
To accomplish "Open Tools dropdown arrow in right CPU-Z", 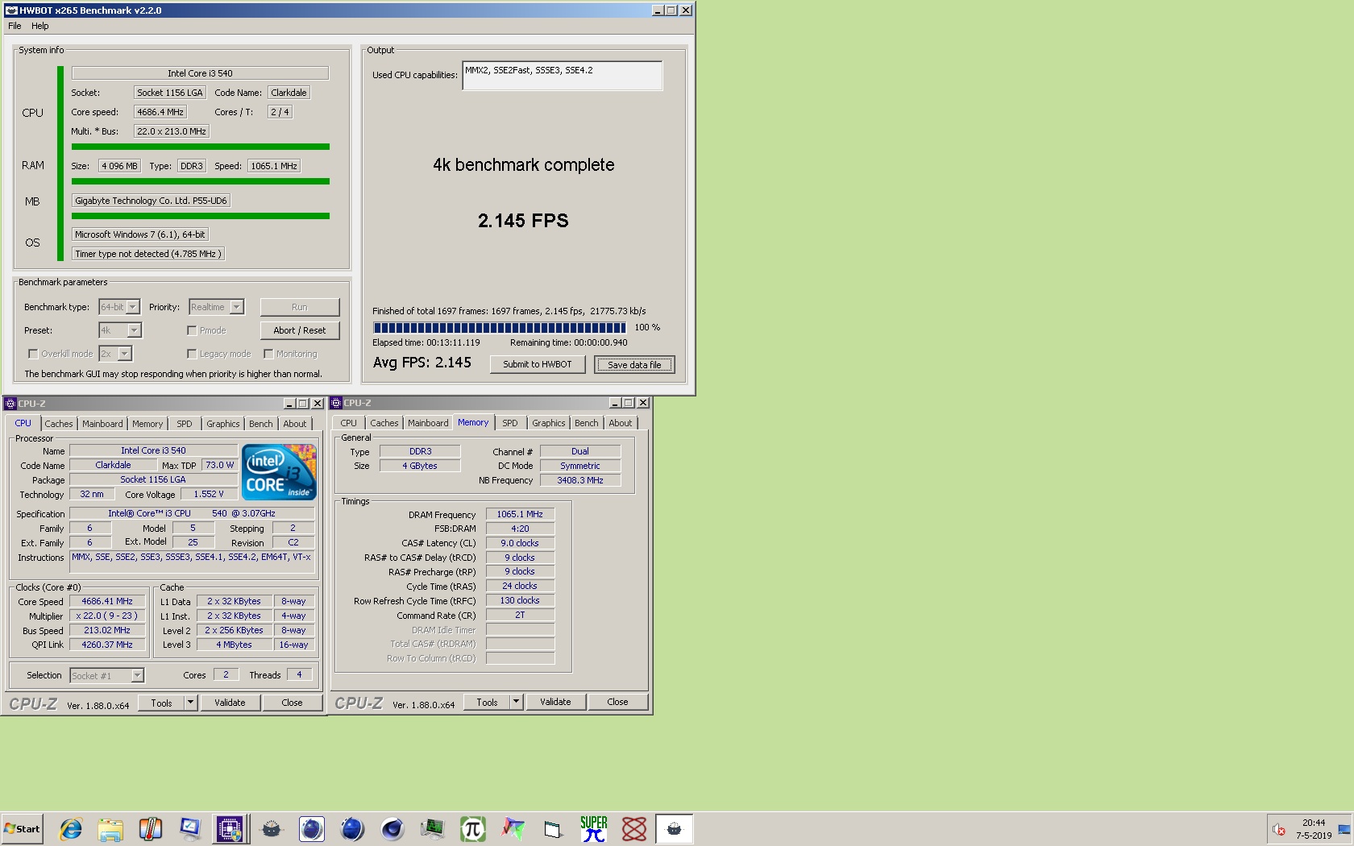I will [x=516, y=702].
